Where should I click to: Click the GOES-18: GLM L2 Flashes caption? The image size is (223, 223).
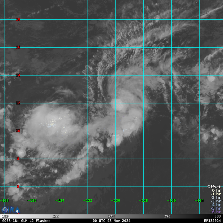26,221
